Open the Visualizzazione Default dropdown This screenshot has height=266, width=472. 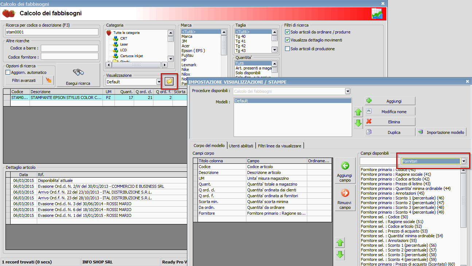[x=159, y=82]
